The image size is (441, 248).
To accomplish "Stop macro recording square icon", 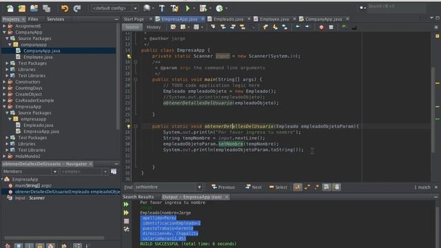I will click(331, 28).
